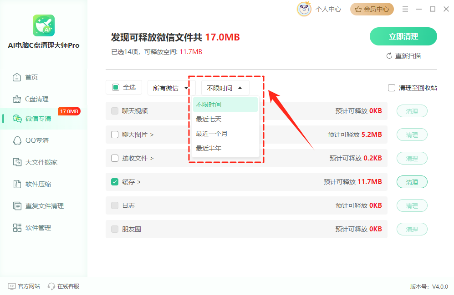Click the 官方网站 monitor icon
Image resolution: width=454 pixels, height=295 pixels.
point(11,286)
